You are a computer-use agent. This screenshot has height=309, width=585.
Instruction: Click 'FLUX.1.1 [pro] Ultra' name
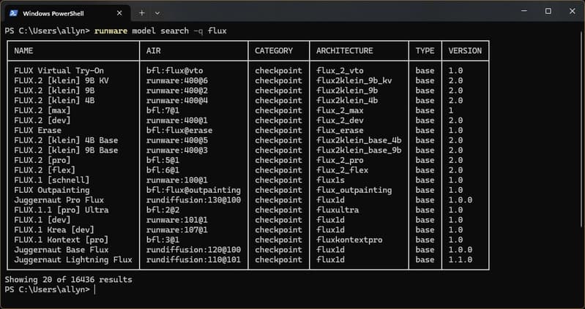62,210
